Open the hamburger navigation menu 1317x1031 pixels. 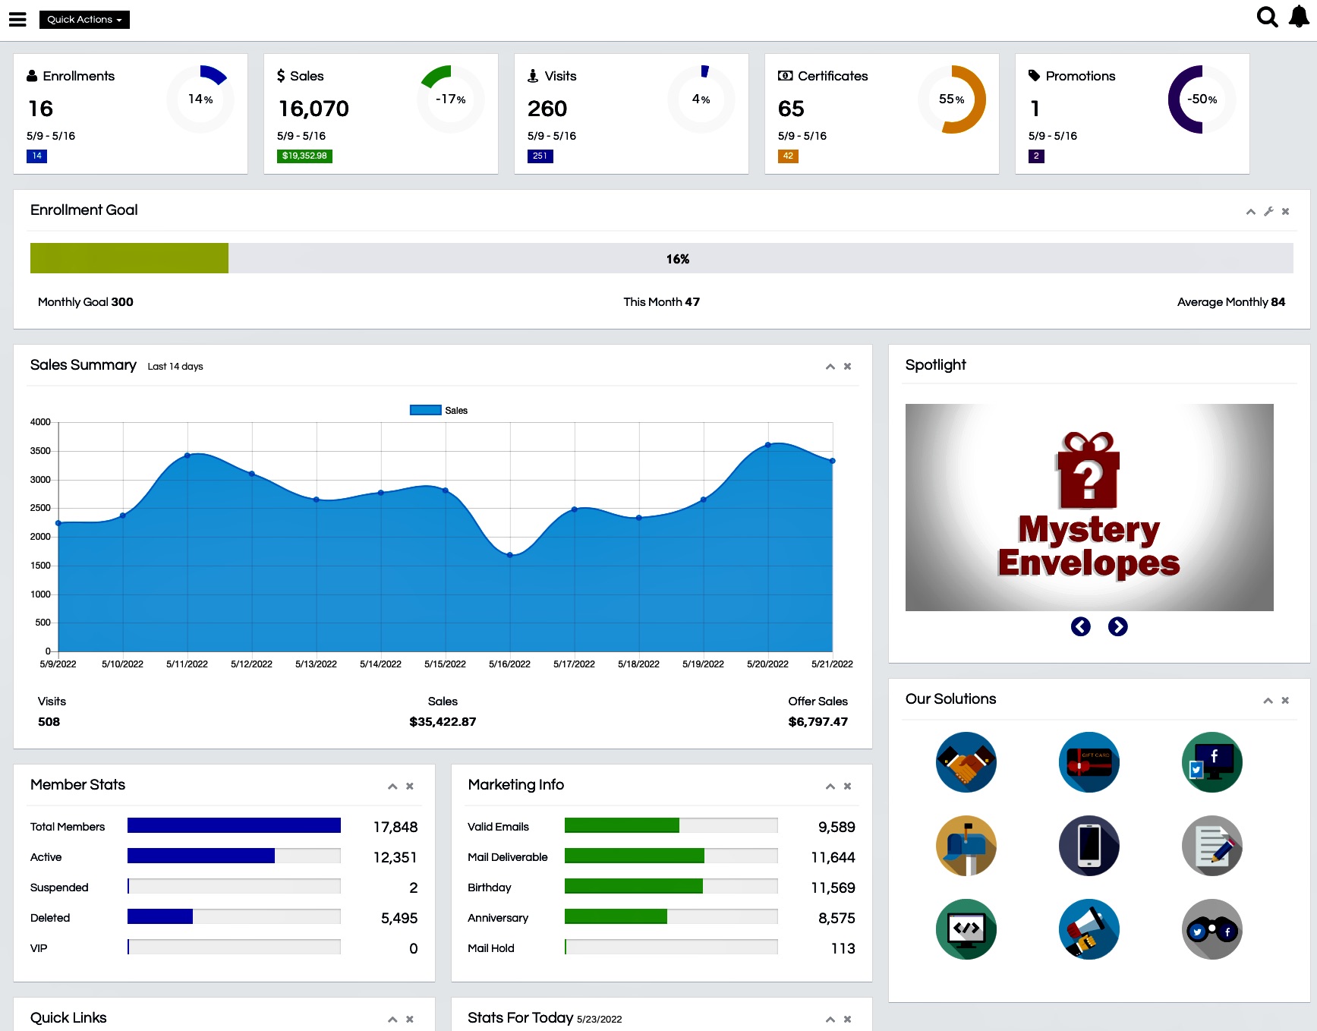(x=17, y=19)
